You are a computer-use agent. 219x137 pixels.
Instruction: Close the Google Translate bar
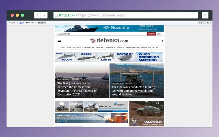coord(211,23)
